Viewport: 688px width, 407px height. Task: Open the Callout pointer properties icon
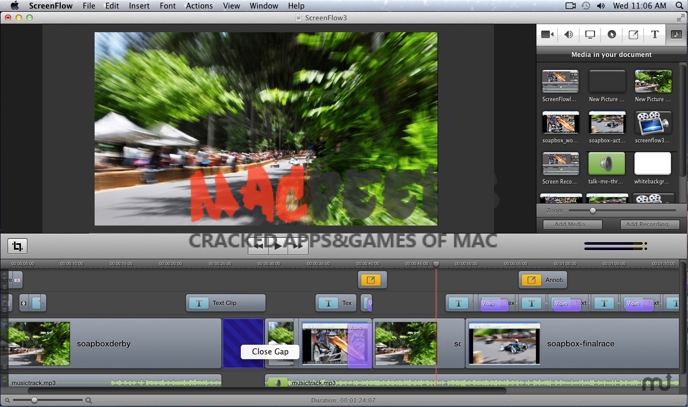[x=612, y=34]
